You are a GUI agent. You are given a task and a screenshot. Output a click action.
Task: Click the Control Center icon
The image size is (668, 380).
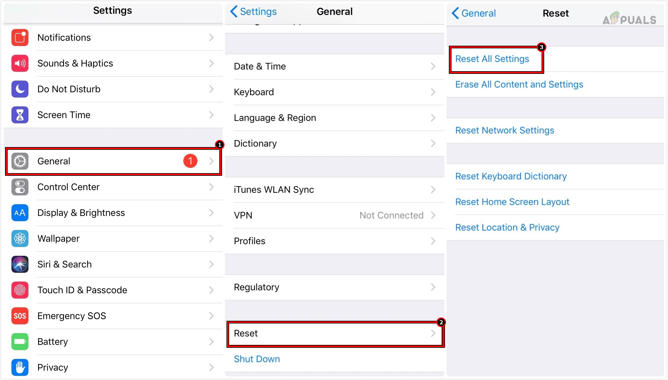19,187
